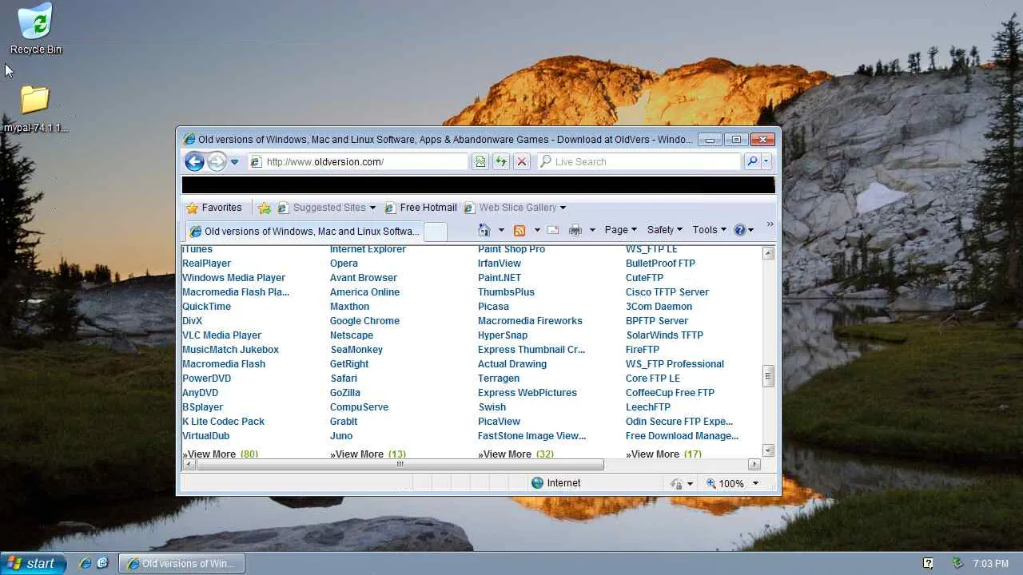This screenshot has width=1023, height=575.
Task: Click the blue Help question mark icon
Action: point(740,230)
